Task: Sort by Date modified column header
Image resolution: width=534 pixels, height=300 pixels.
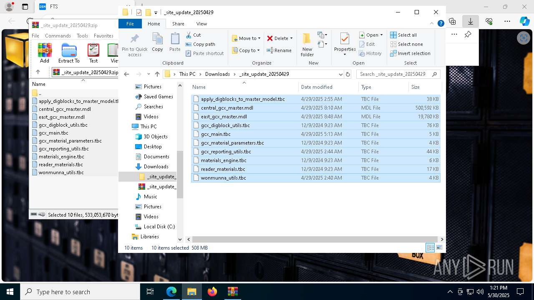Action: coord(328,87)
